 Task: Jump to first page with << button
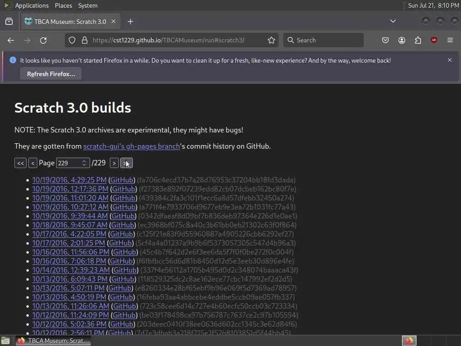click(x=20, y=163)
